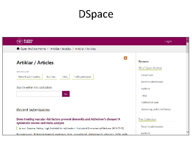Open Titles in the Browse sidebar
The image size is (192, 144).
144,95
